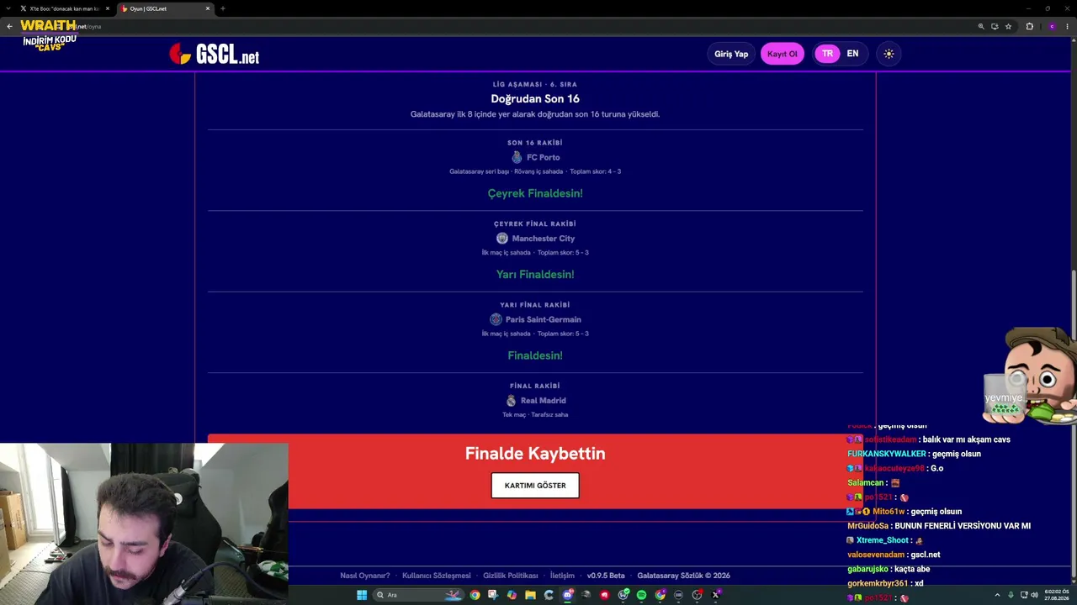Switch to the X'te Boo browser tab

(x=65, y=8)
